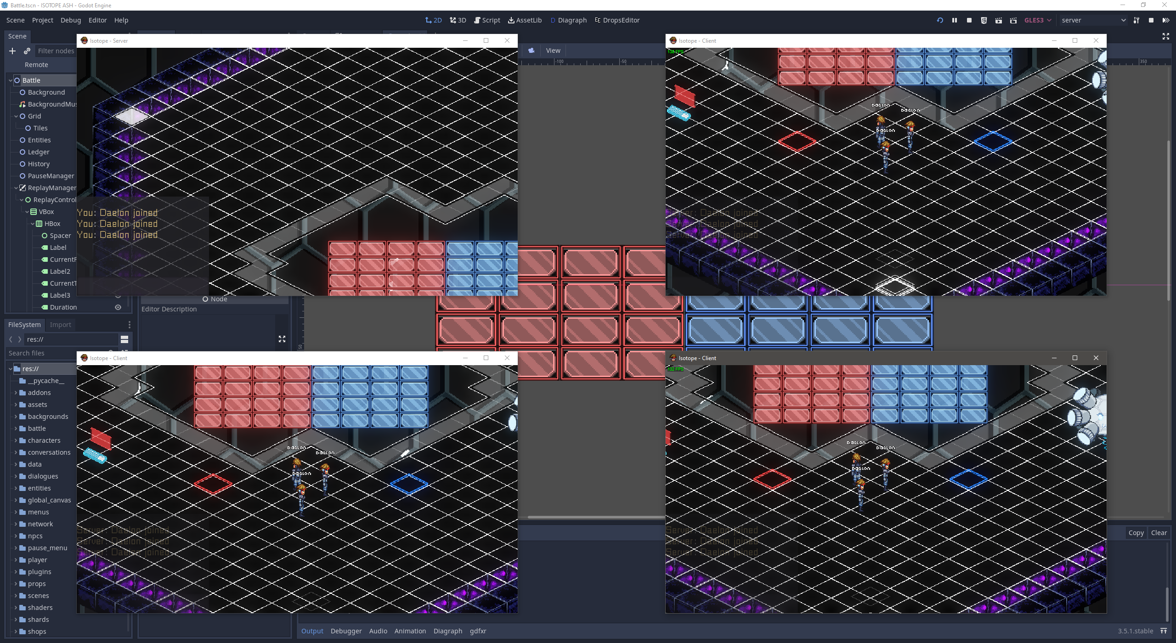Open the server configuration dropdown
This screenshot has height=643, width=1176.
1093,20
